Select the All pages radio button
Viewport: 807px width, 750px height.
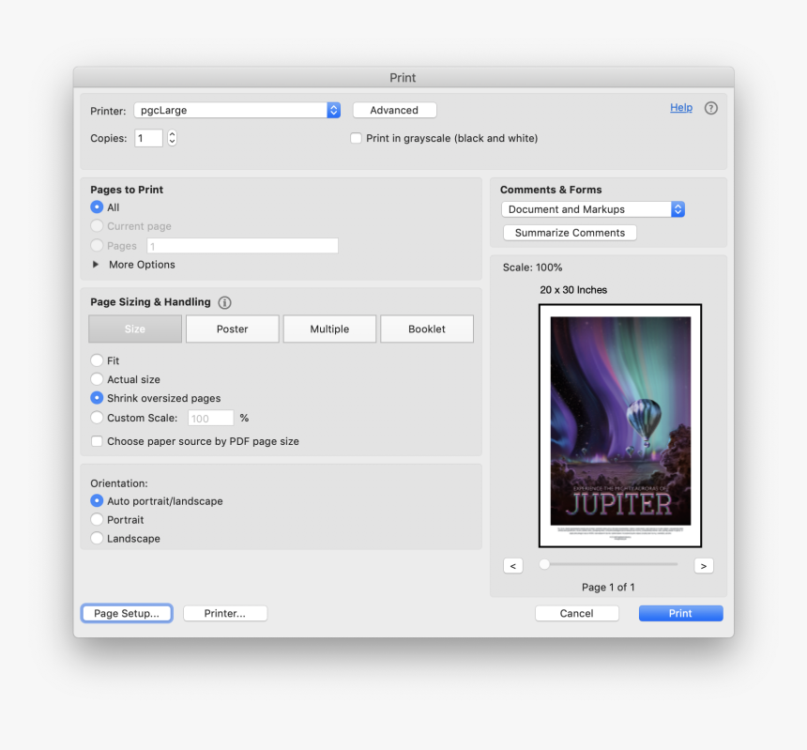click(x=97, y=207)
